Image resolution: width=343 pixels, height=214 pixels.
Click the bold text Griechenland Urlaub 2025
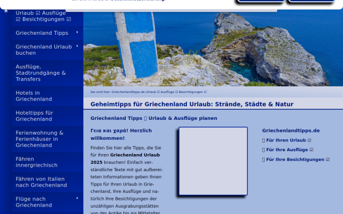[125, 159]
